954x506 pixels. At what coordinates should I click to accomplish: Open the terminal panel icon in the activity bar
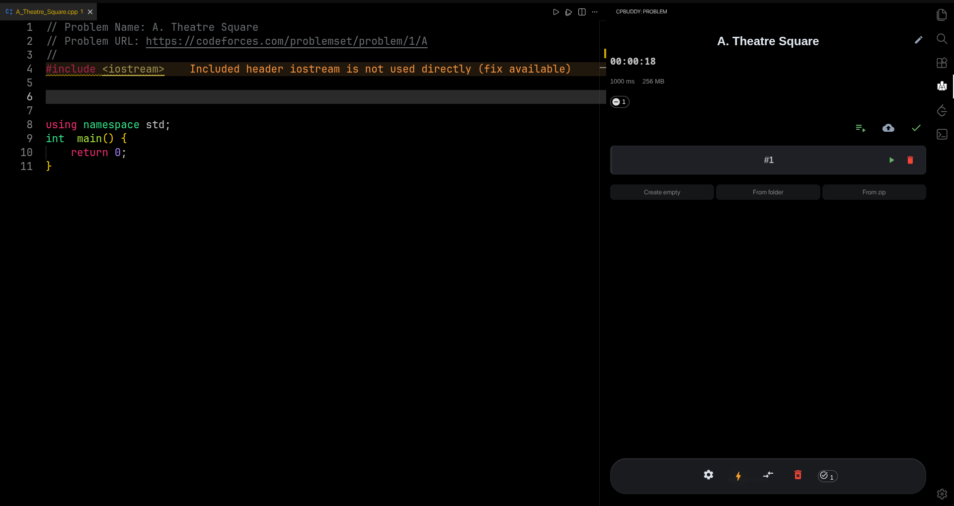pos(942,134)
